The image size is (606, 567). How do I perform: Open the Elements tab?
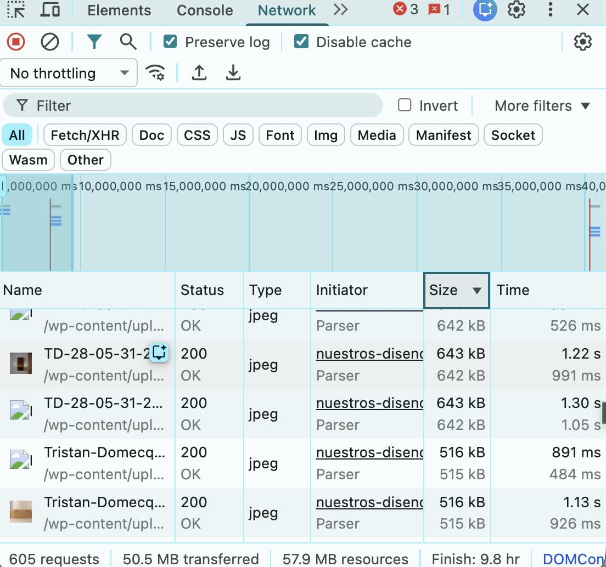119,10
